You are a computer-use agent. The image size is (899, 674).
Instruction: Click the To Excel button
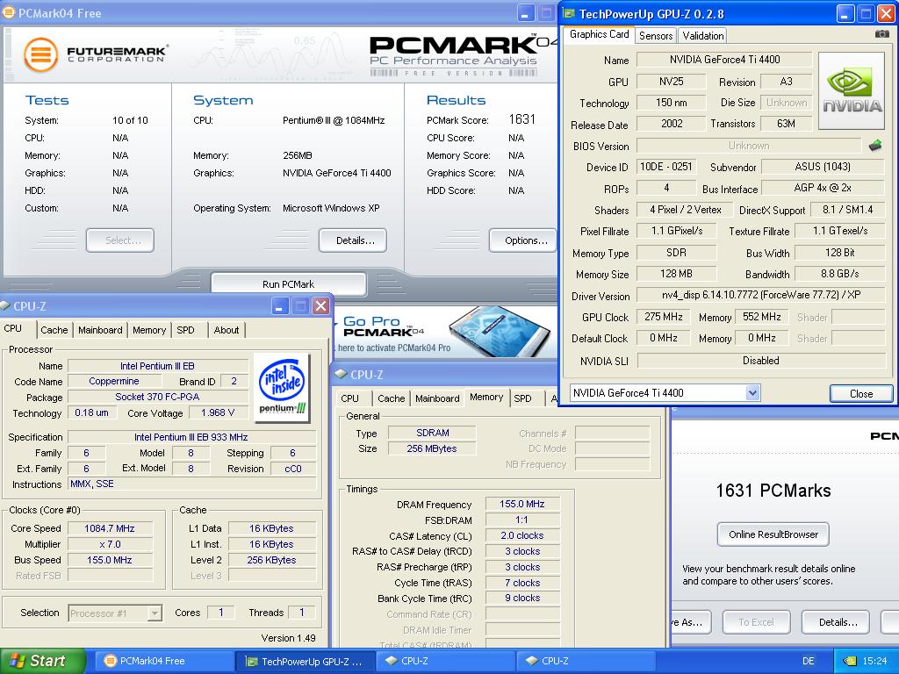(x=756, y=622)
